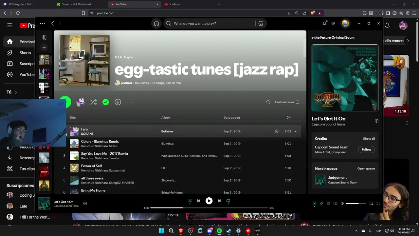This screenshot has width=419, height=236.
Task: Open YouTube notifications bell
Action: click(x=387, y=25)
